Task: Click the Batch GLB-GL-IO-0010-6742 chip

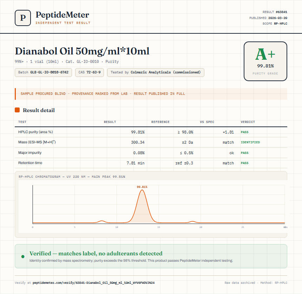Action: click(x=43, y=72)
